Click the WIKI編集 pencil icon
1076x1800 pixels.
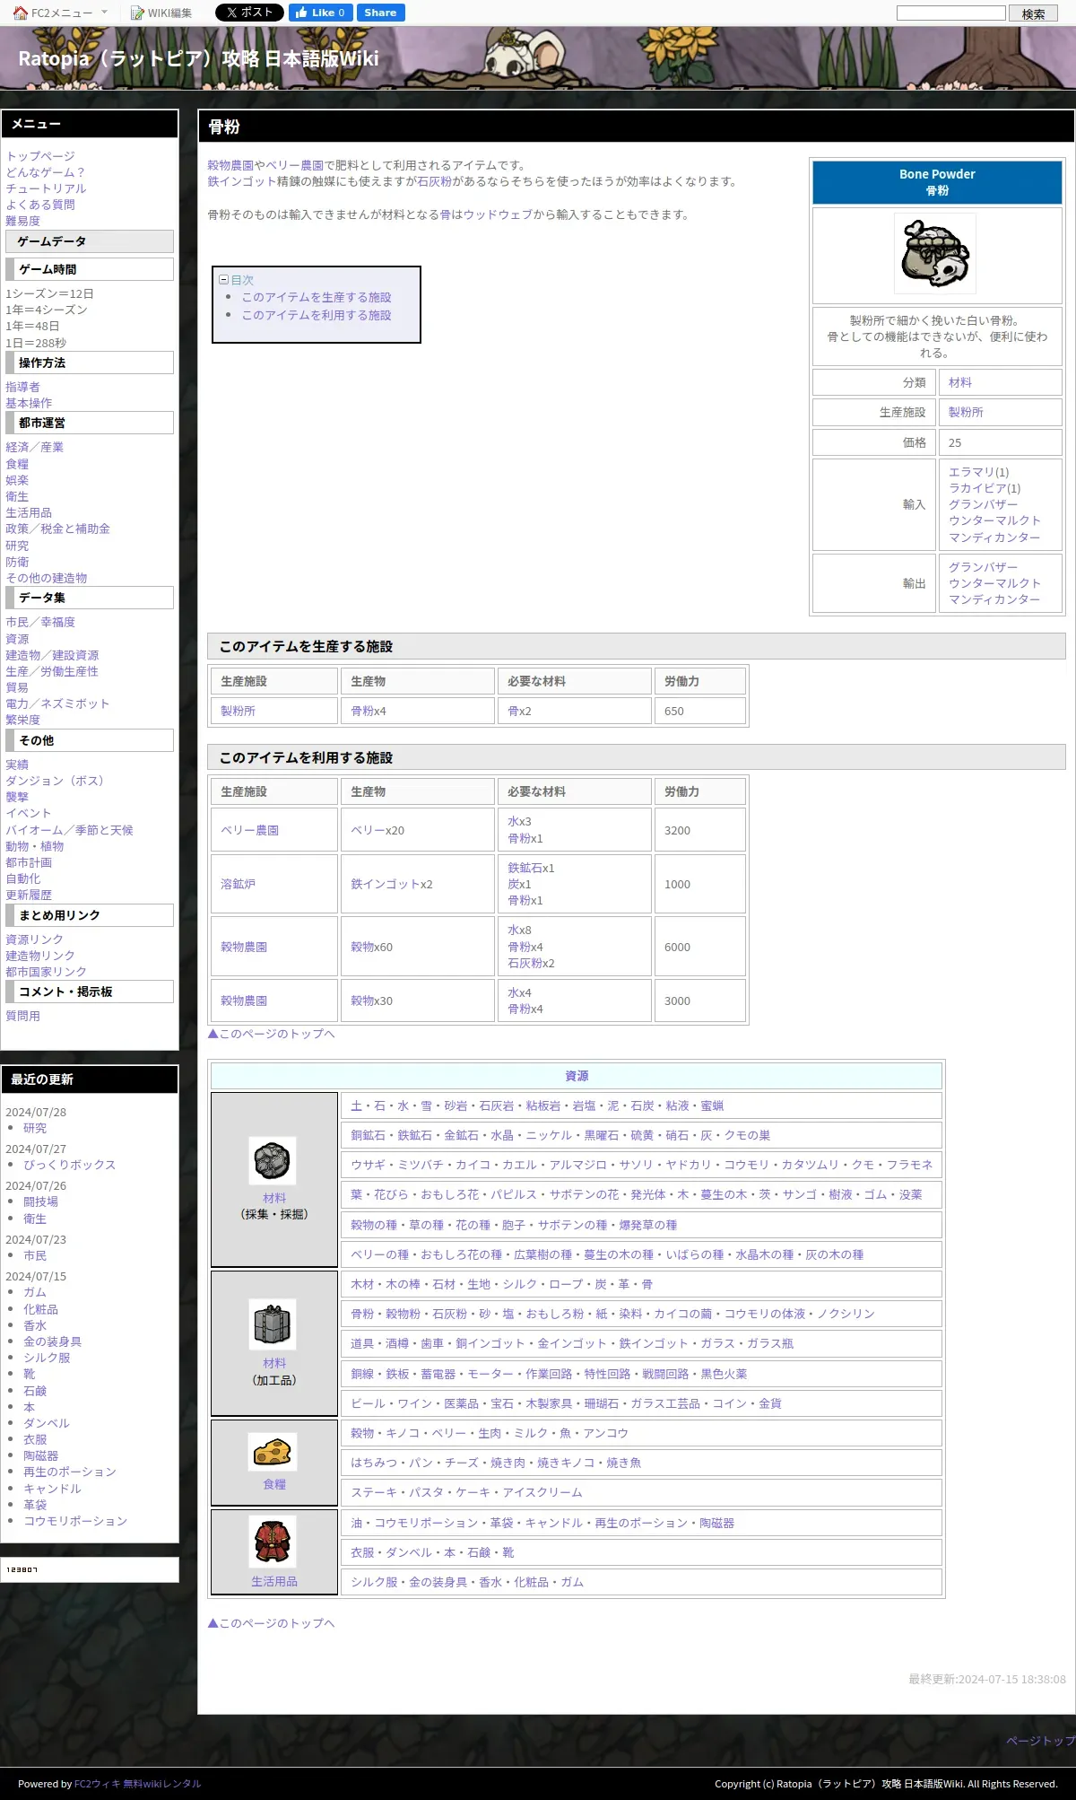(x=137, y=13)
